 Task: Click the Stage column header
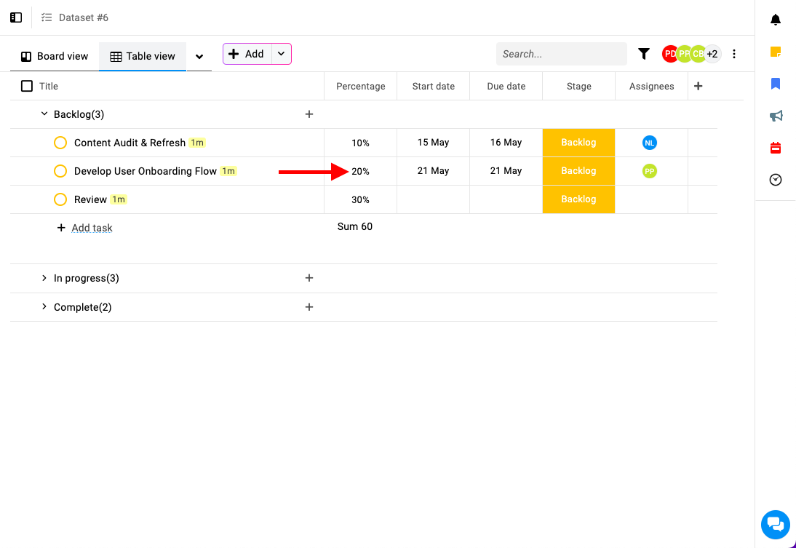pyautogui.click(x=578, y=87)
